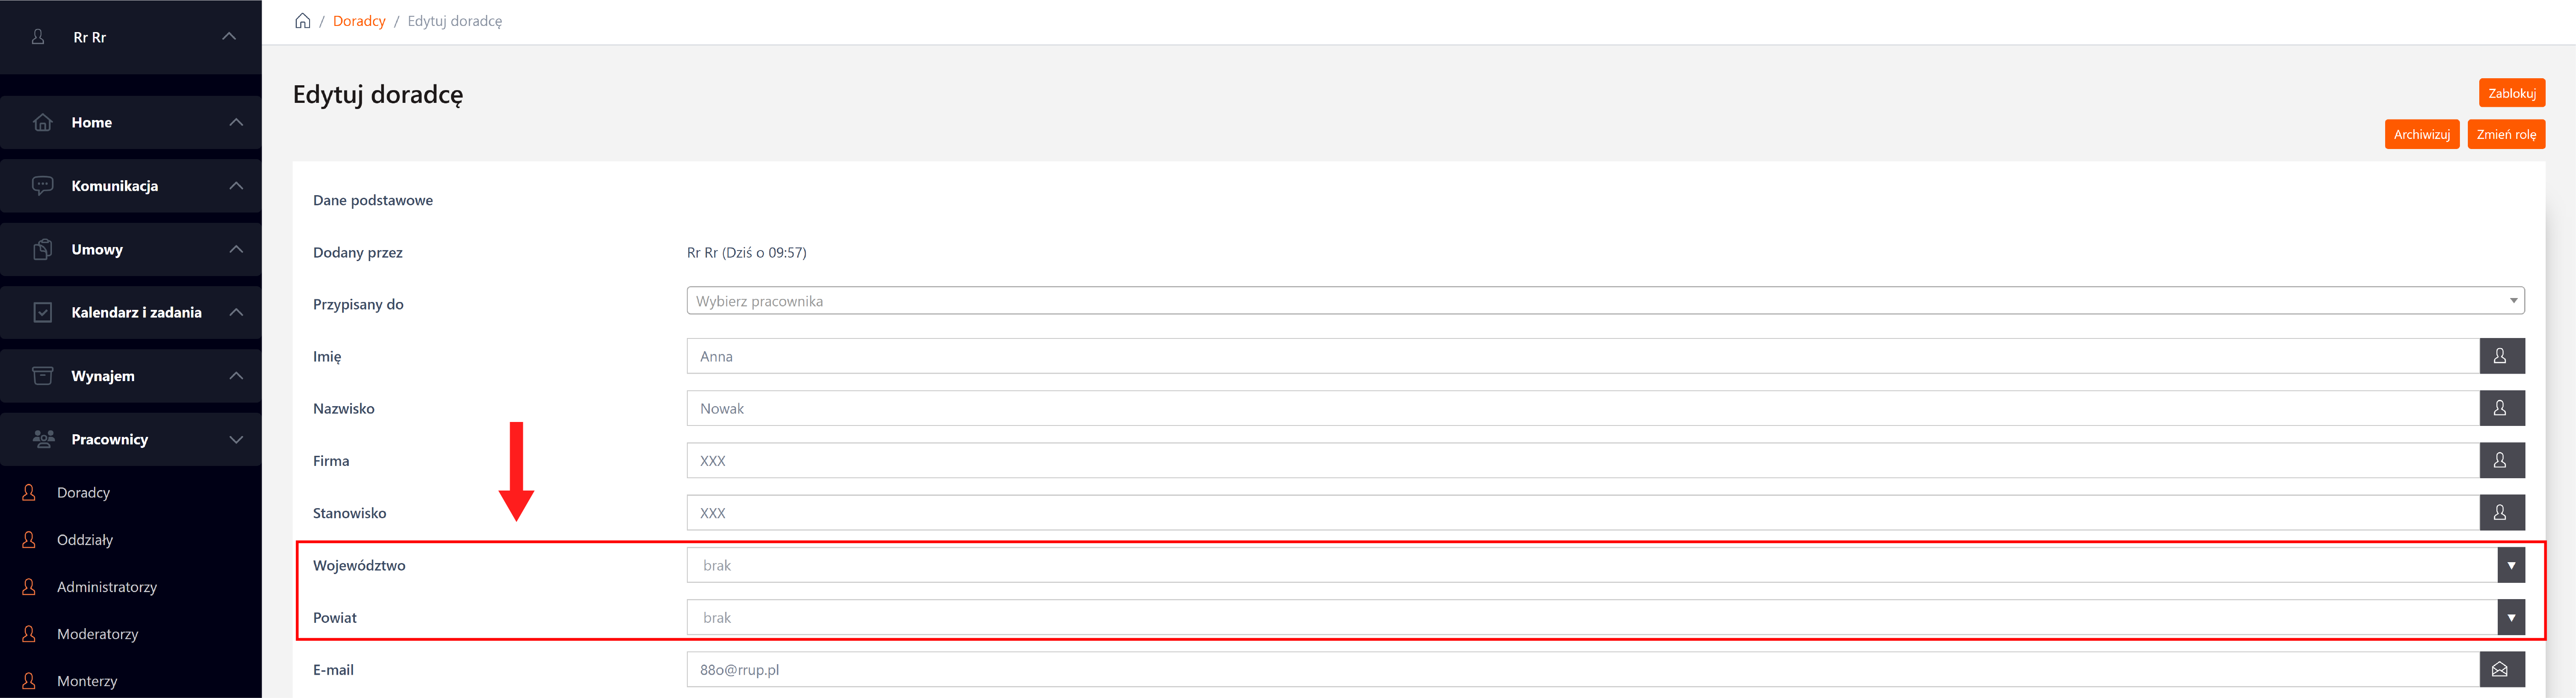Click the Kalendarz i zadania checkbox icon

(x=42, y=312)
